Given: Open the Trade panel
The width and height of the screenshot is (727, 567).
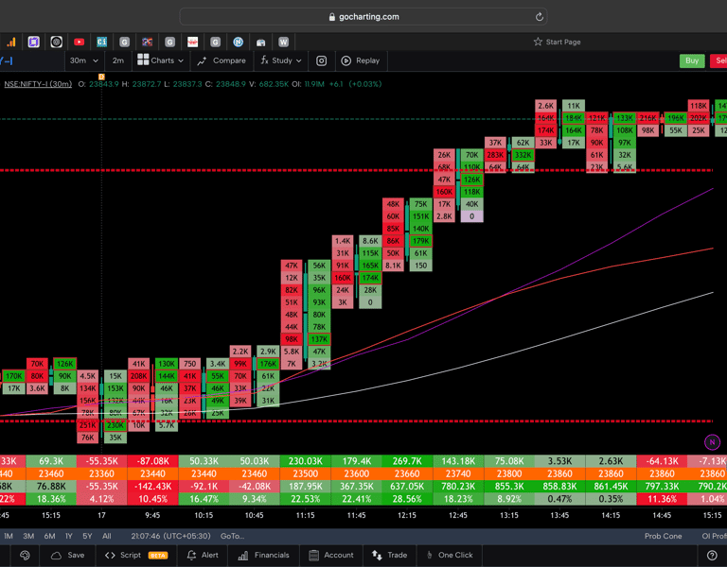Looking at the screenshot, I should [x=389, y=555].
